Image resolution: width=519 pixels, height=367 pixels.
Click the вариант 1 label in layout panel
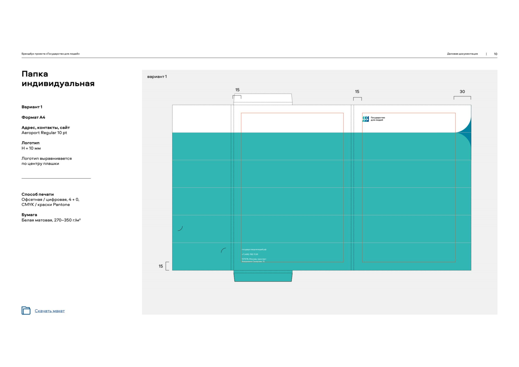(x=157, y=77)
